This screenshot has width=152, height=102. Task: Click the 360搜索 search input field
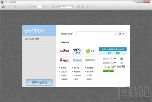(96, 34)
